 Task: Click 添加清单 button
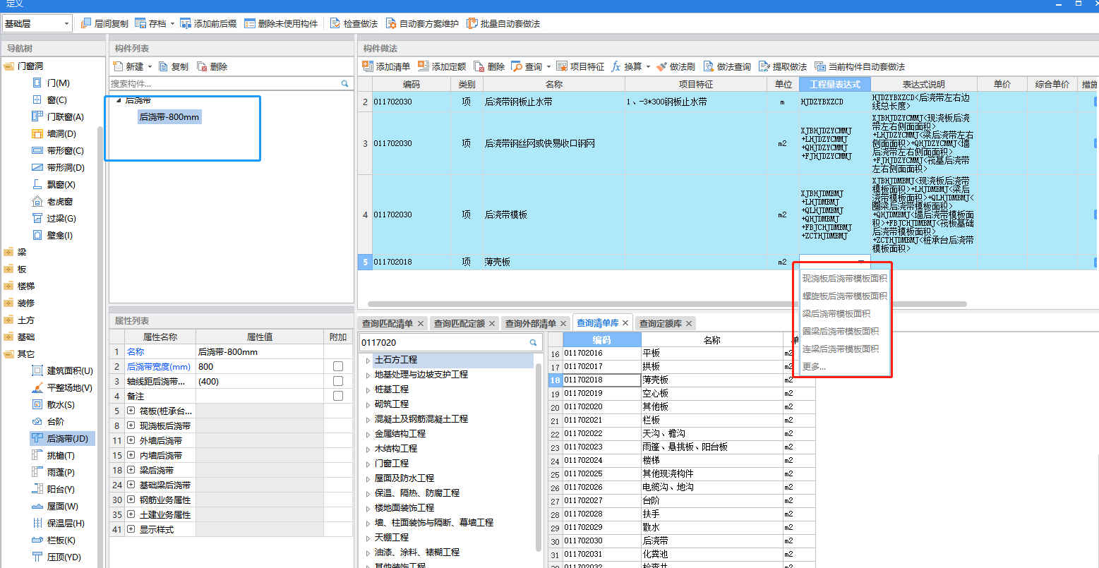(x=386, y=66)
